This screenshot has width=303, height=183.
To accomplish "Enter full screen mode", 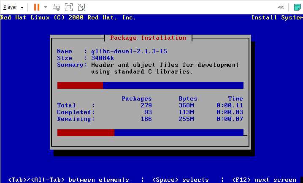I will [69, 7].
